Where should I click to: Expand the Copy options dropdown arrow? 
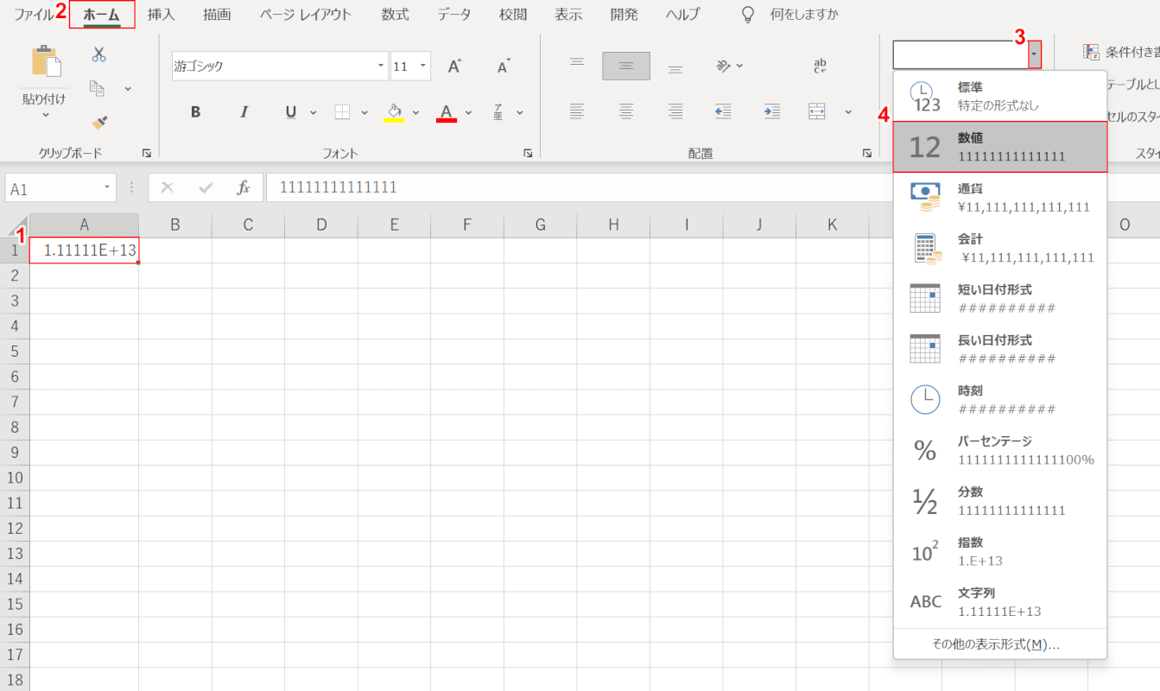pyautogui.click(x=128, y=88)
